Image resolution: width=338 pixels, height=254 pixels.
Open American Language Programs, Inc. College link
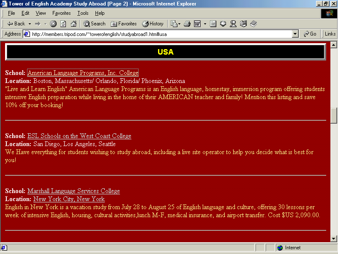point(83,73)
